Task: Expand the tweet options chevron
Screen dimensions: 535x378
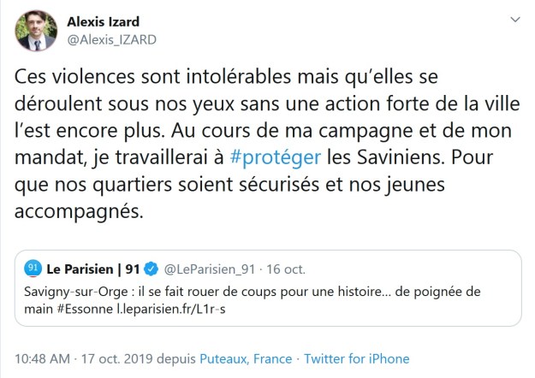Action: (x=513, y=19)
